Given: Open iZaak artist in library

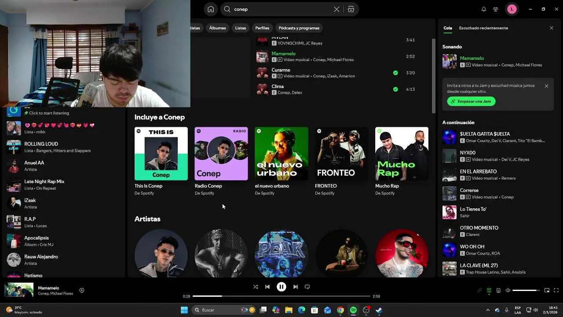Looking at the screenshot, I should (x=64, y=203).
